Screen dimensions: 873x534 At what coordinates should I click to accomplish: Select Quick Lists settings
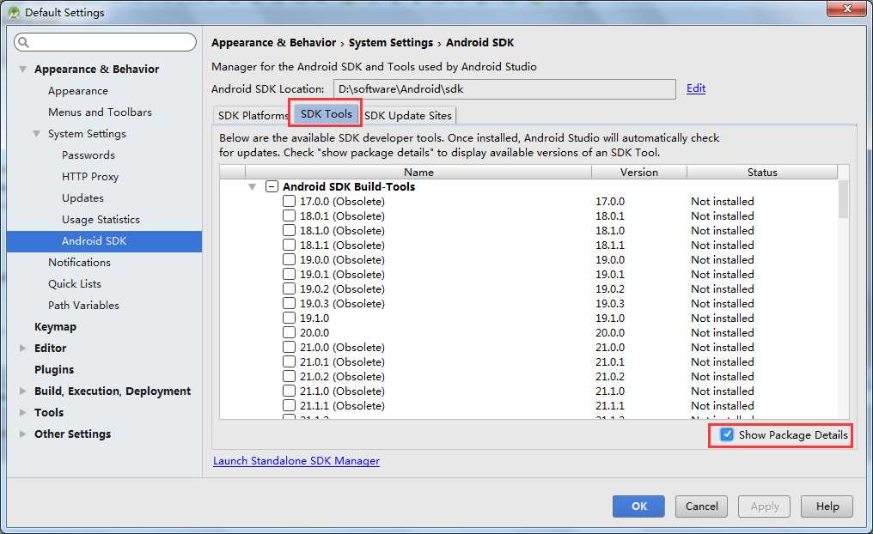point(75,284)
